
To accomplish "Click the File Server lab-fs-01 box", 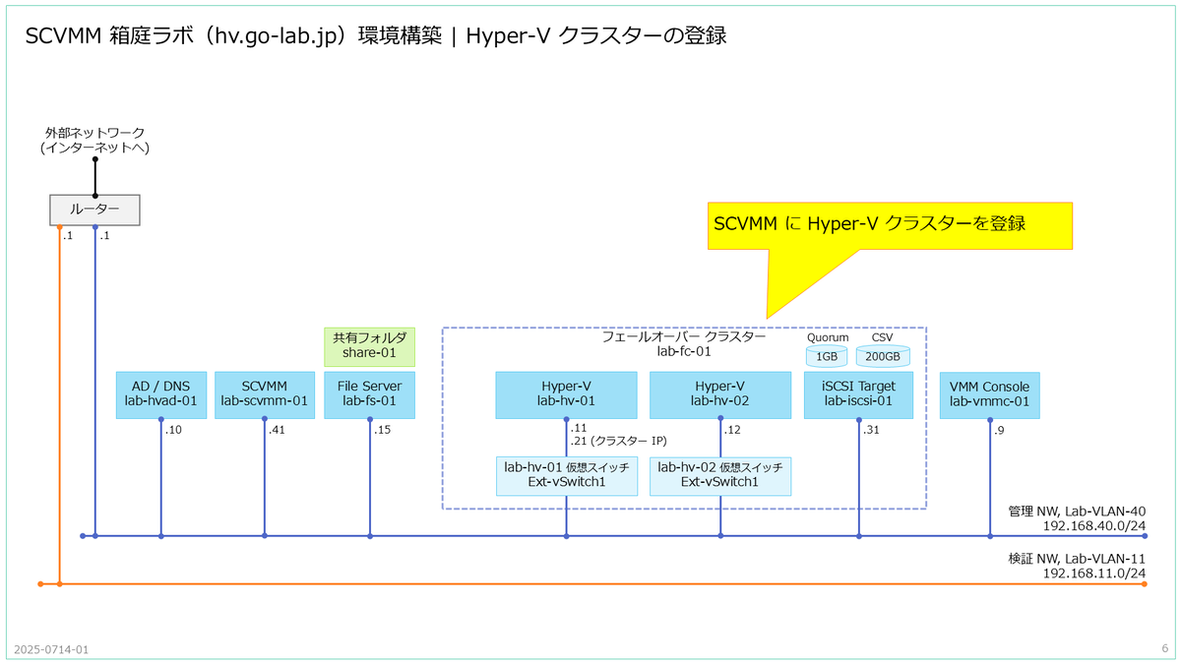I will [x=370, y=394].
